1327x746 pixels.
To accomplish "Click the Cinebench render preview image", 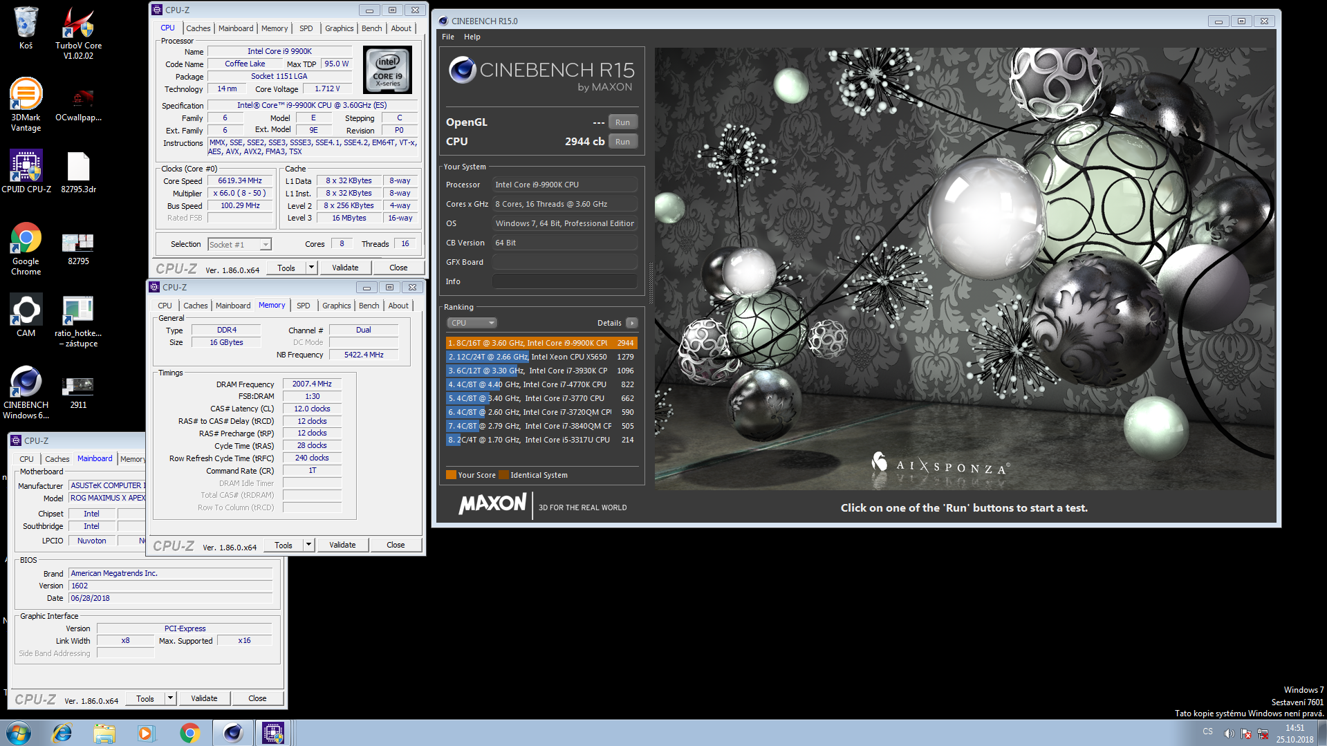I will coord(965,269).
